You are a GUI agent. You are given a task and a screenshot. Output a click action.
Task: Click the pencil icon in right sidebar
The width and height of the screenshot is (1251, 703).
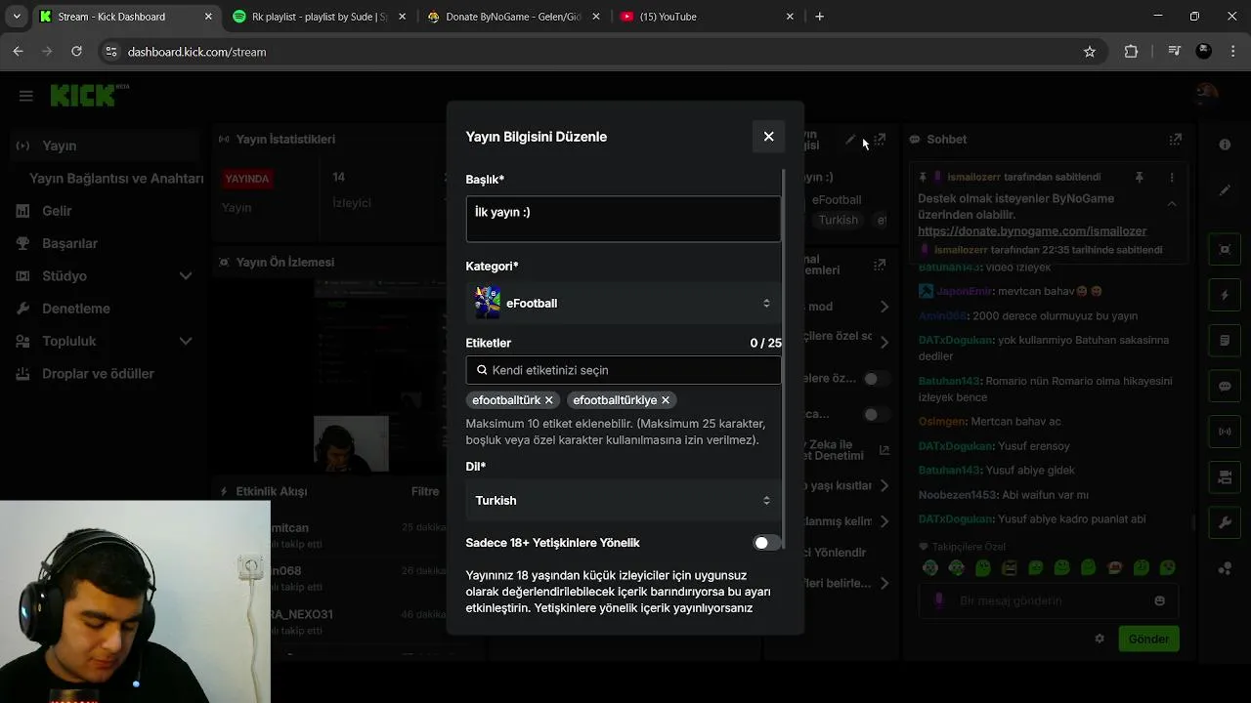pyautogui.click(x=1225, y=190)
